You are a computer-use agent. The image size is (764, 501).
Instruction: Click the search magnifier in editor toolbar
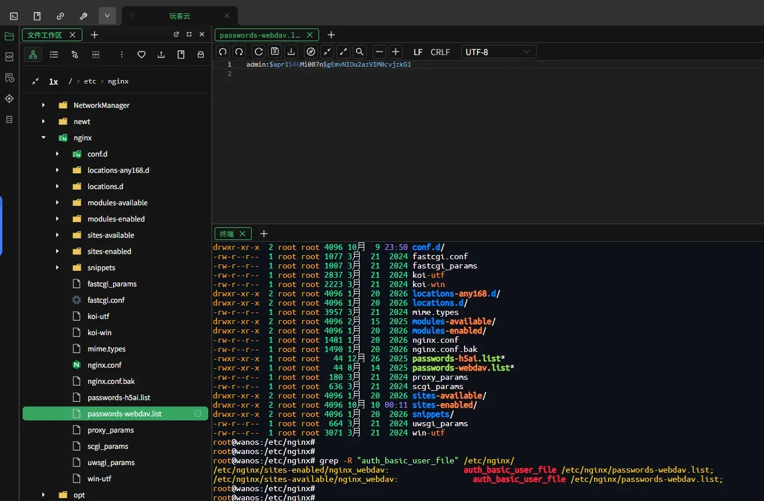pyautogui.click(x=360, y=52)
